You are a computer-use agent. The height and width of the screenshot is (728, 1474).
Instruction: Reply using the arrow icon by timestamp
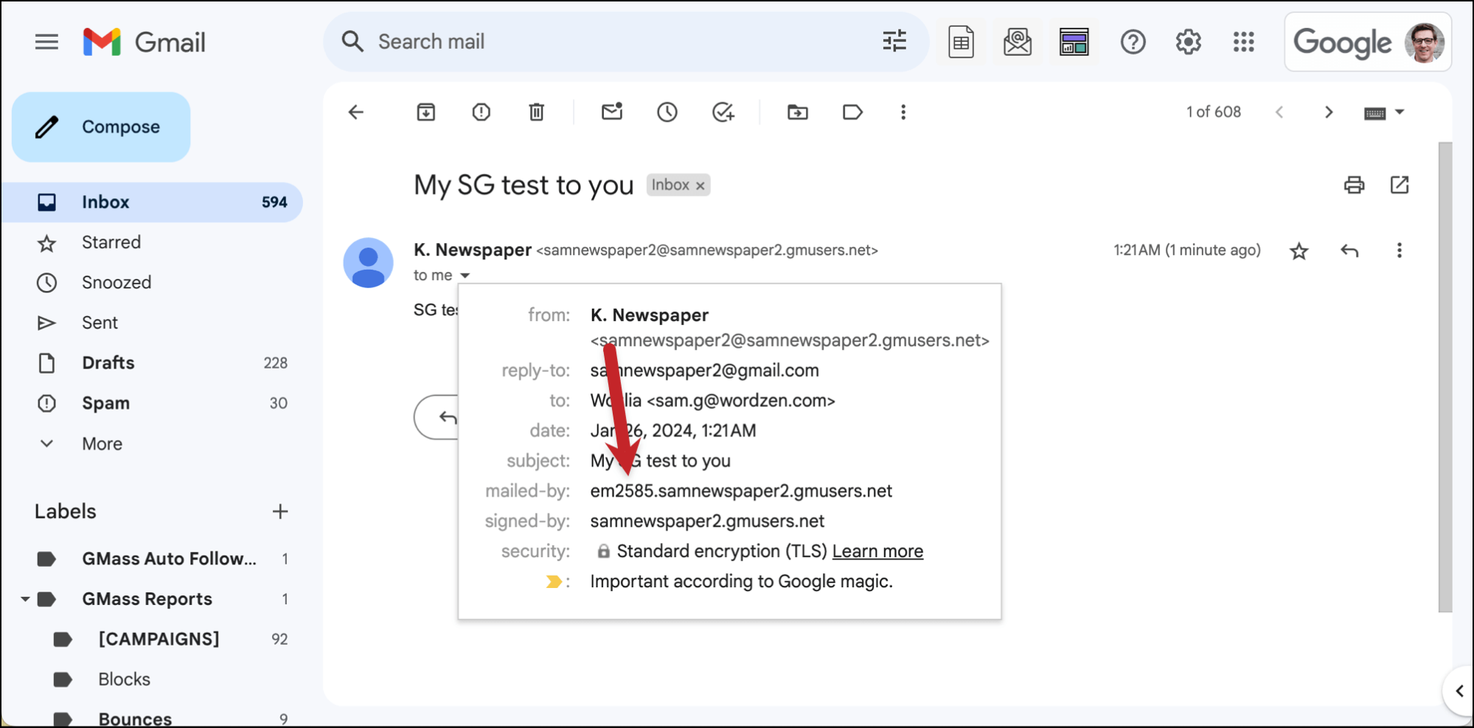point(1349,251)
